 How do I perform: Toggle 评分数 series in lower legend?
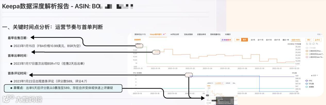pyautogui.click(x=310, y=84)
